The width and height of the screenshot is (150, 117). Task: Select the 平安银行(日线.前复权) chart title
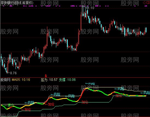pos(17,3)
